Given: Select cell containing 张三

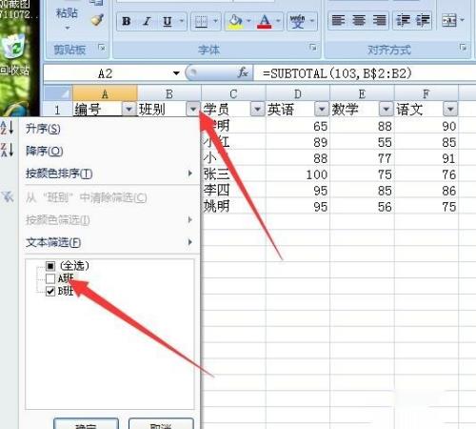Looking at the screenshot, I should point(233,174).
